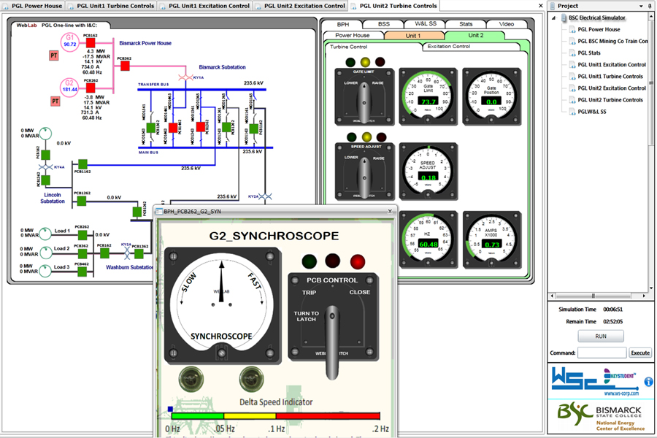Select the red PCB162 breaker beside G1
The width and height of the screenshot is (657, 438).
click(x=91, y=43)
